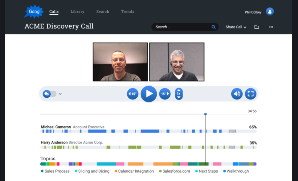Open the Trends tab
Screen dimensions: 298x181
click(x=128, y=12)
